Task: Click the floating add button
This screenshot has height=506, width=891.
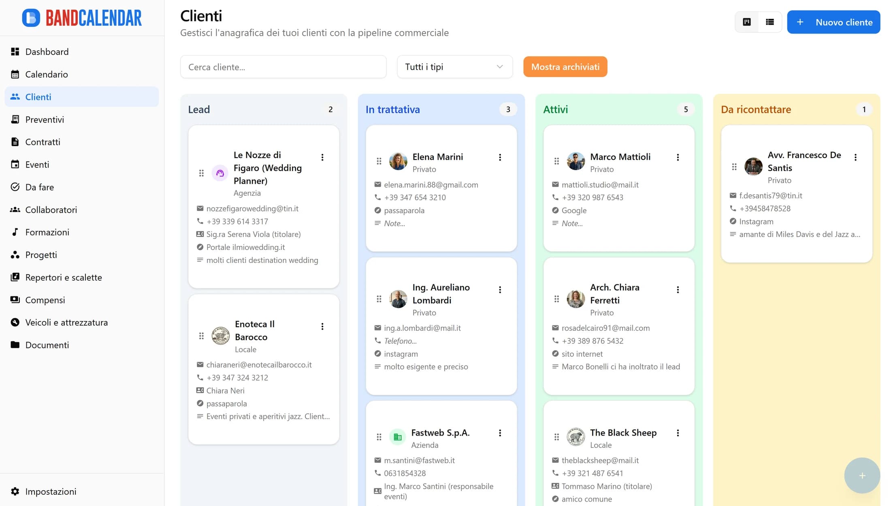Action: click(x=862, y=475)
